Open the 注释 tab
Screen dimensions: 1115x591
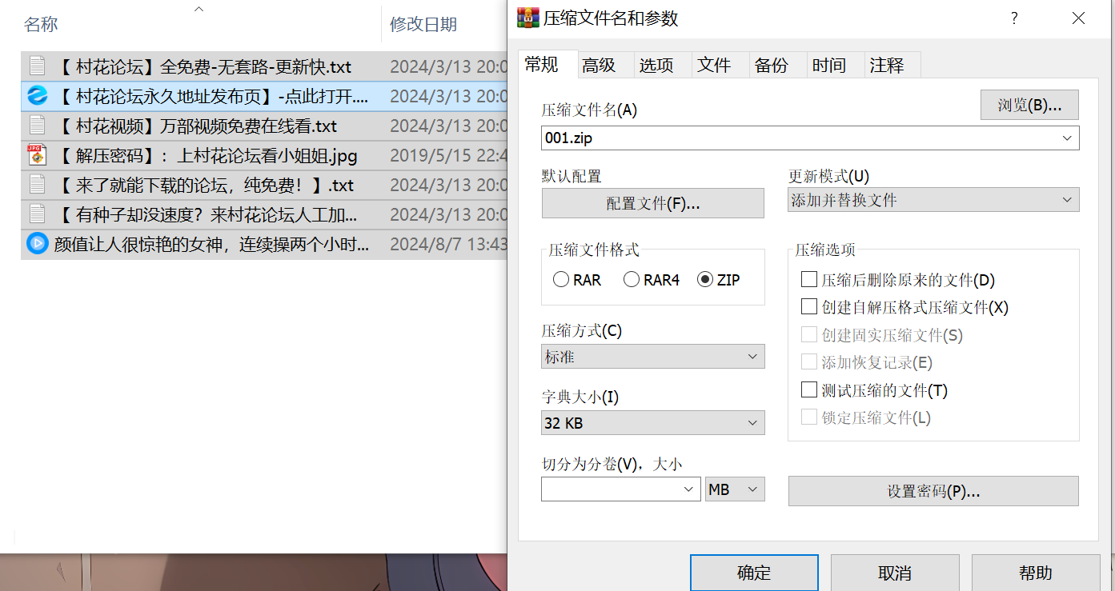pyautogui.click(x=886, y=66)
